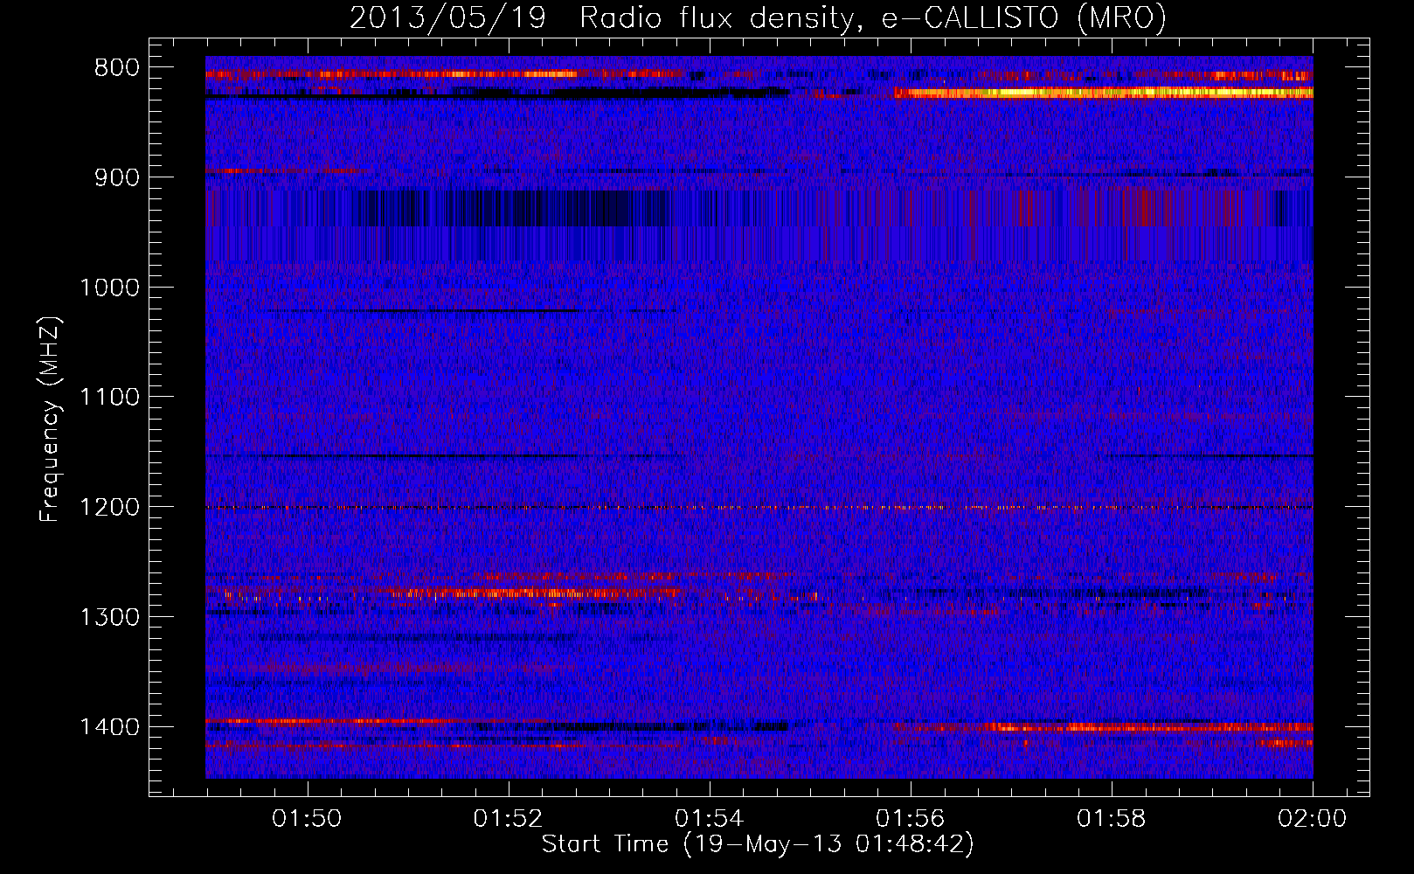Select the 1100 frequency tick label
1414x874 pixels.
pos(109,398)
